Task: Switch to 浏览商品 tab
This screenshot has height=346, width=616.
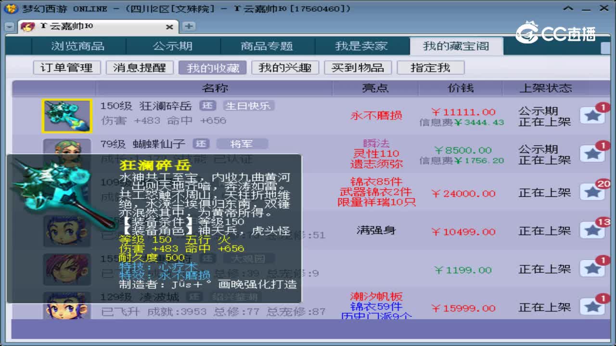Action: 78,46
